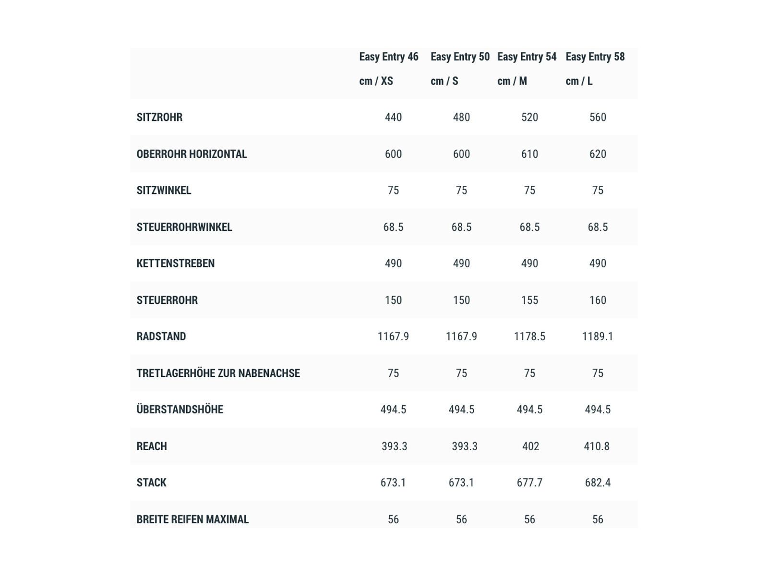Image resolution: width=768 pixels, height=576 pixels.
Task: Click the Easy Entry 50 cm / S column header
Action: coord(460,69)
